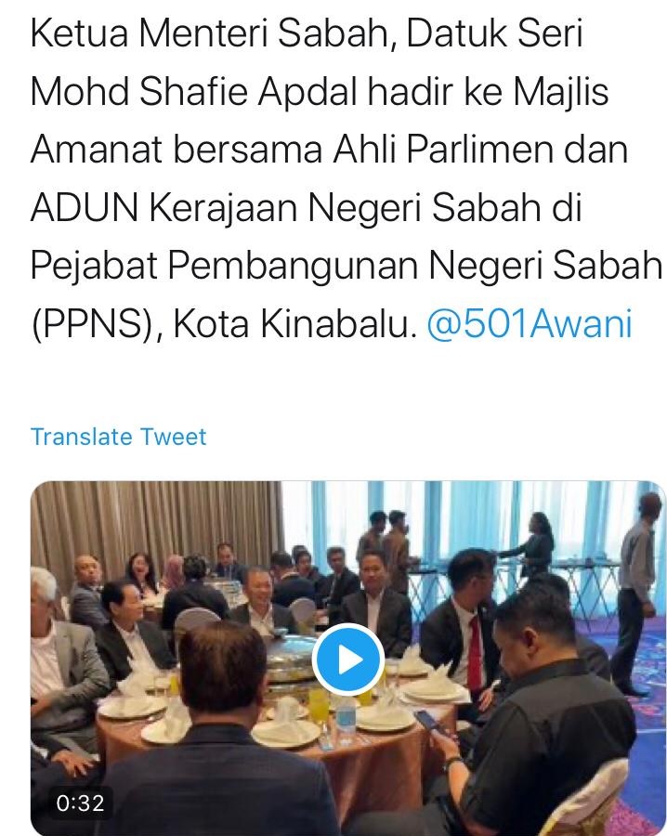Tap the water bottle on dining table
Viewport: 667px width, 836px height.
[x=346, y=720]
